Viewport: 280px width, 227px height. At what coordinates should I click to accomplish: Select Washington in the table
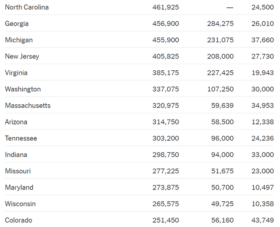[23, 89]
